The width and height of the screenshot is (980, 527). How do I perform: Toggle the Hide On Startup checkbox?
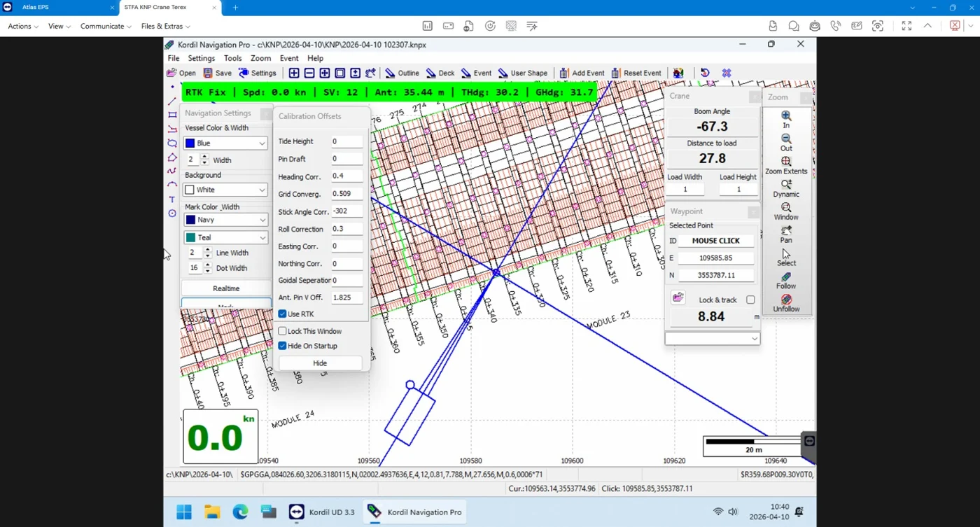tap(283, 346)
